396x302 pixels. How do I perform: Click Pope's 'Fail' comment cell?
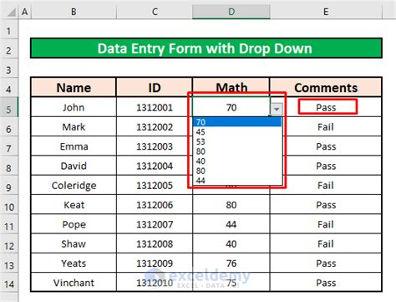coord(326,224)
